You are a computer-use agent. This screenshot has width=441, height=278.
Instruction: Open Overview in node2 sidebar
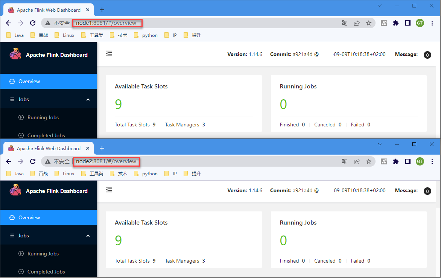click(x=29, y=217)
